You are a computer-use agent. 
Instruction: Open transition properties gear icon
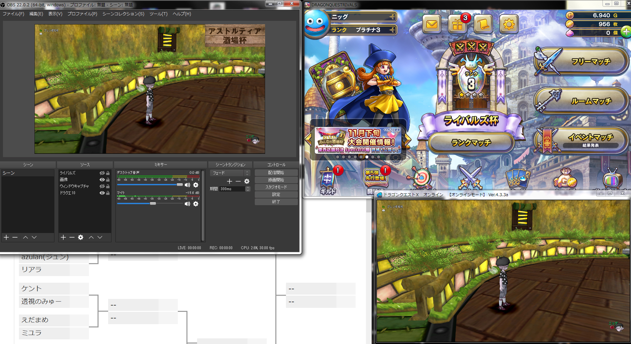pos(247,181)
